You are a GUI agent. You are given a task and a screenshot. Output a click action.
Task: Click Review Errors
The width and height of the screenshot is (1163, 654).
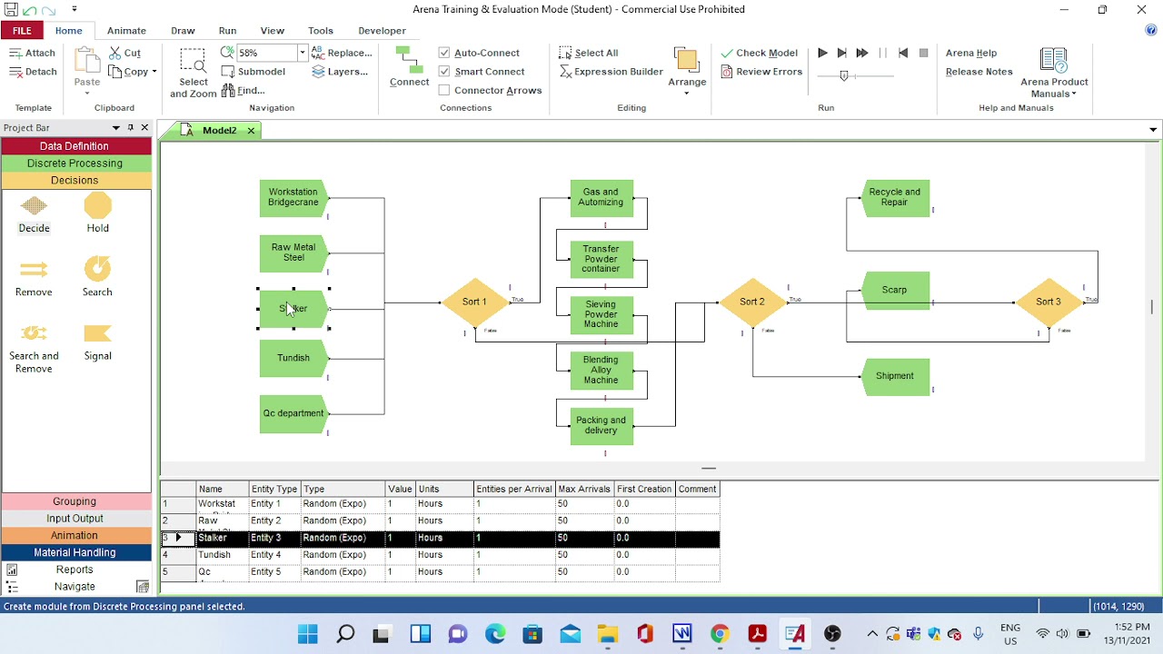[x=761, y=72]
